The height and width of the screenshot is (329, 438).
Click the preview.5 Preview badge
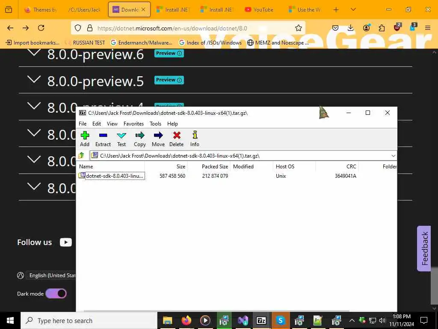tap(169, 80)
